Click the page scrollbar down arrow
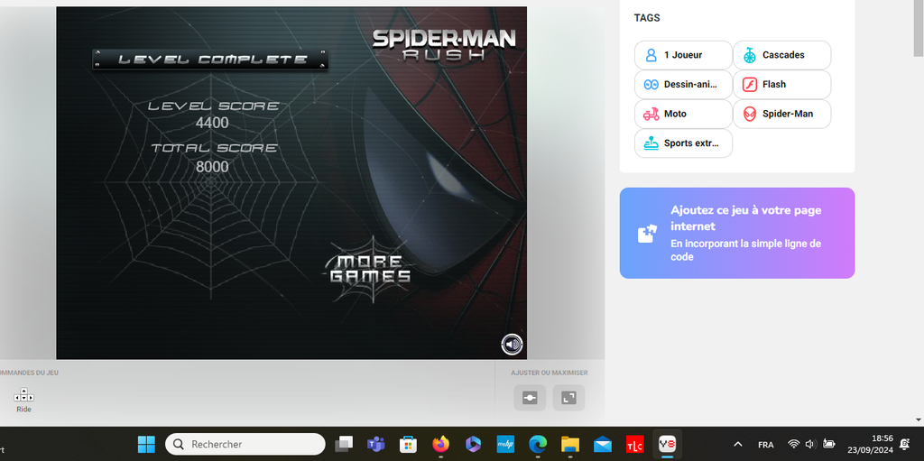The image size is (924, 461). [918, 420]
